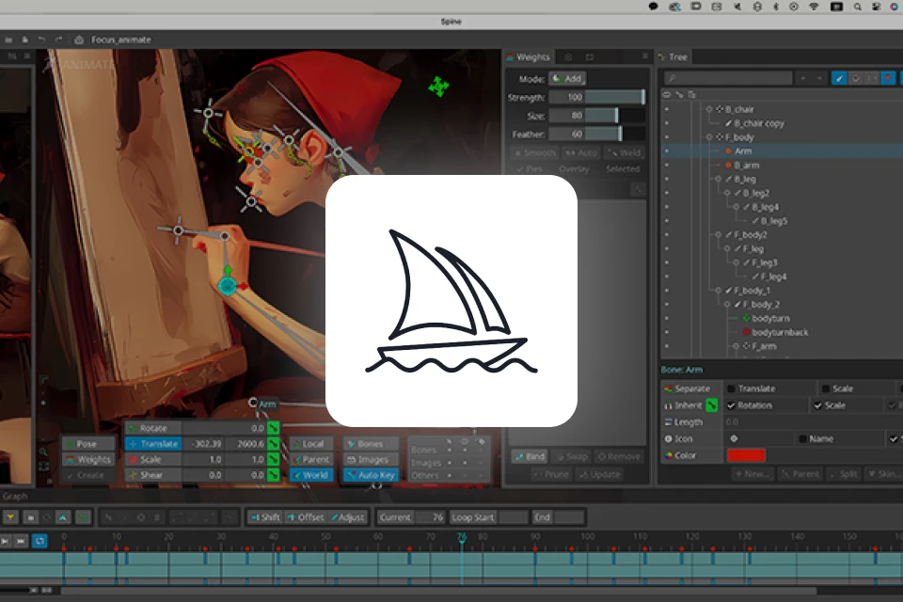The image size is (903, 602).
Task: Select the Shear tool button
Action: [x=153, y=475]
